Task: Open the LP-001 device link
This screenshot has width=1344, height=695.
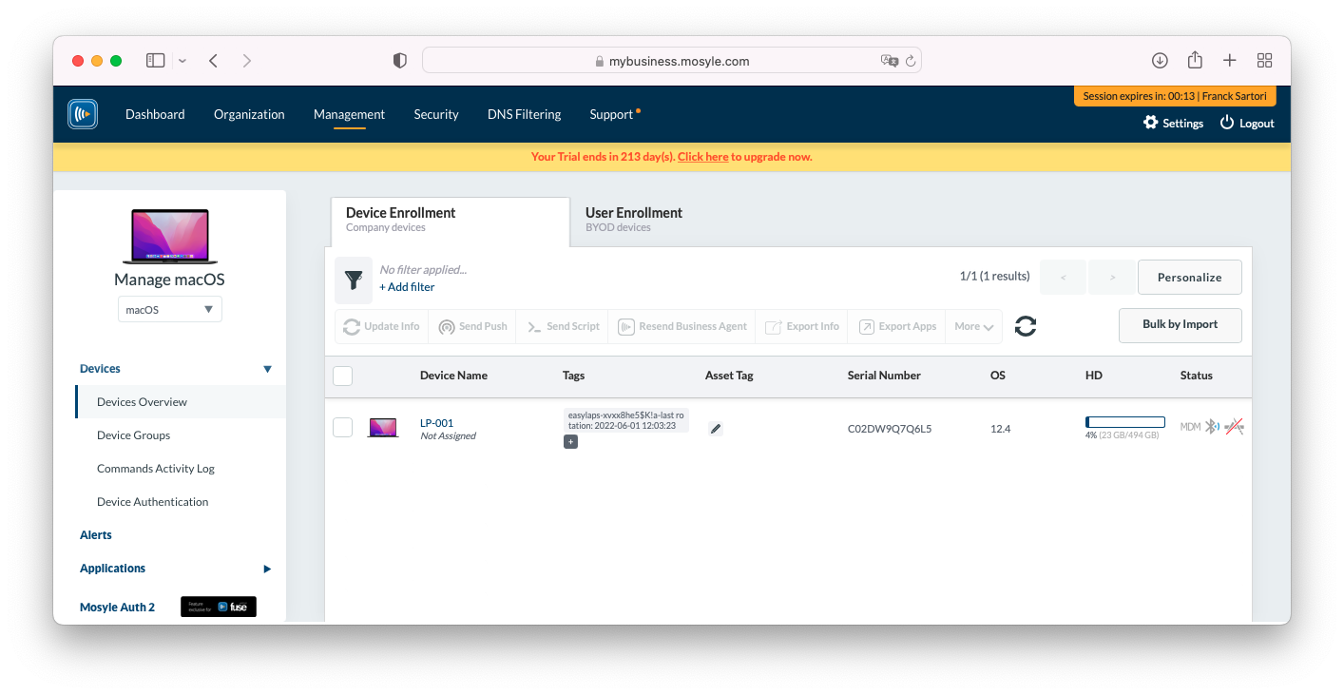Action: point(436,423)
